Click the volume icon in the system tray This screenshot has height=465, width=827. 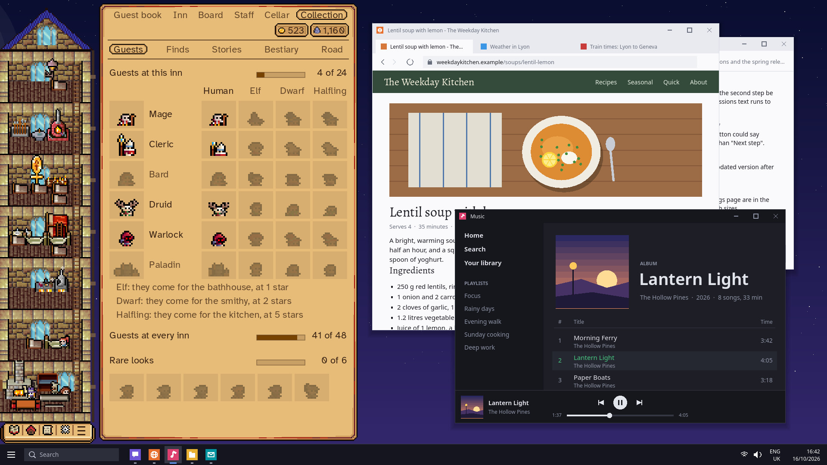click(x=758, y=455)
